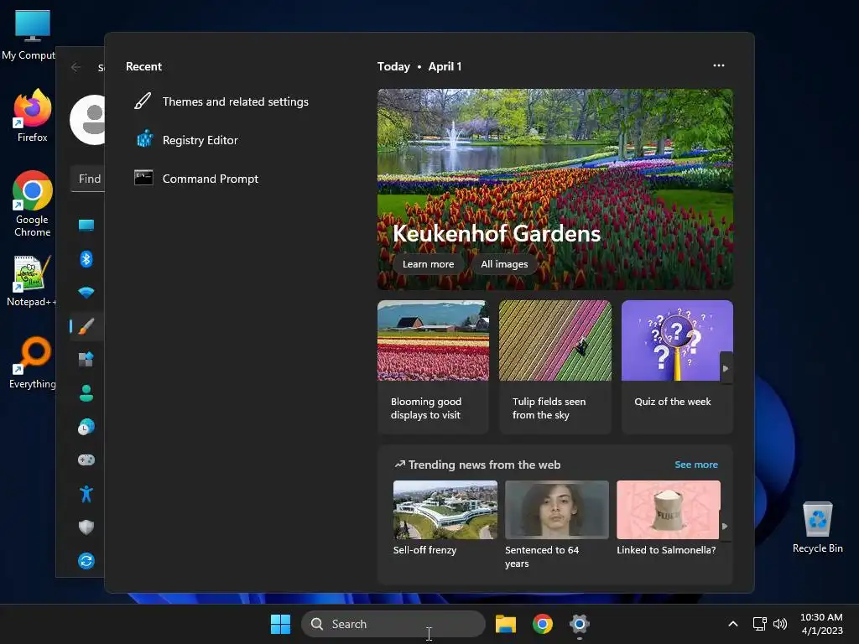Open Registry Editor from recent list

click(186, 140)
